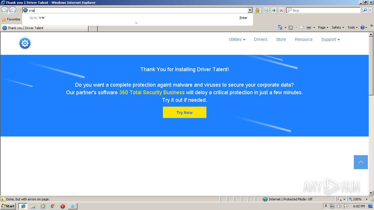Image resolution: width=374 pixels, height=210 pixels.
Task: Click the Help question mark icon
Action: tap(363, 27)
